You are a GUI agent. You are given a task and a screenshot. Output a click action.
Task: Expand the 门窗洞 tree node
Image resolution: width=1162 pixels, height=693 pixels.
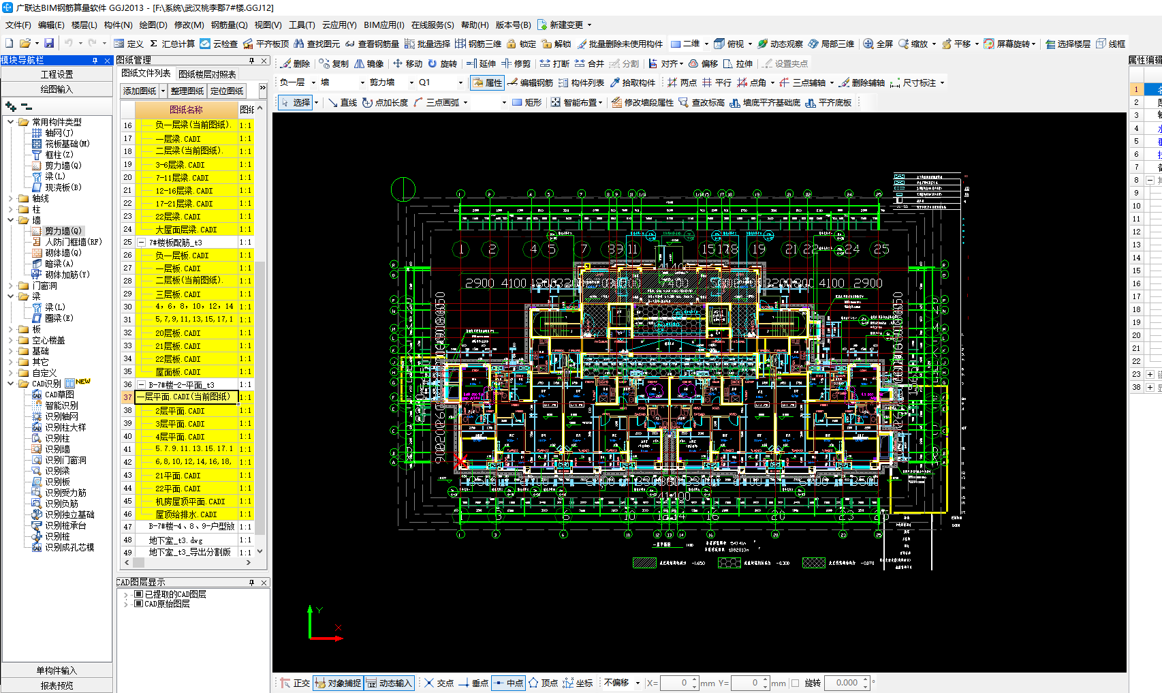[x=11, y=286]
